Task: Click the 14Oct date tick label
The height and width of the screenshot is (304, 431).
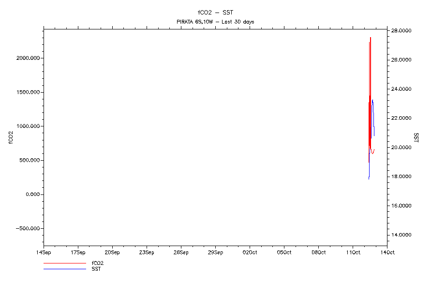Action: pos(387,252)
